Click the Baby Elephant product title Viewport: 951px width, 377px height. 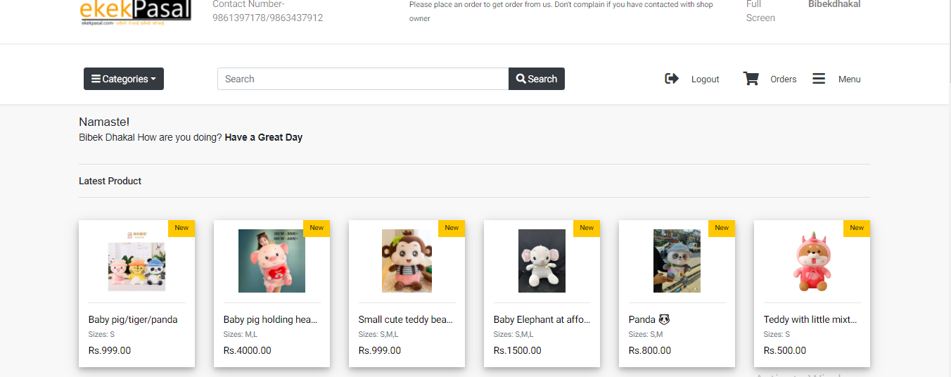(542, 319)
